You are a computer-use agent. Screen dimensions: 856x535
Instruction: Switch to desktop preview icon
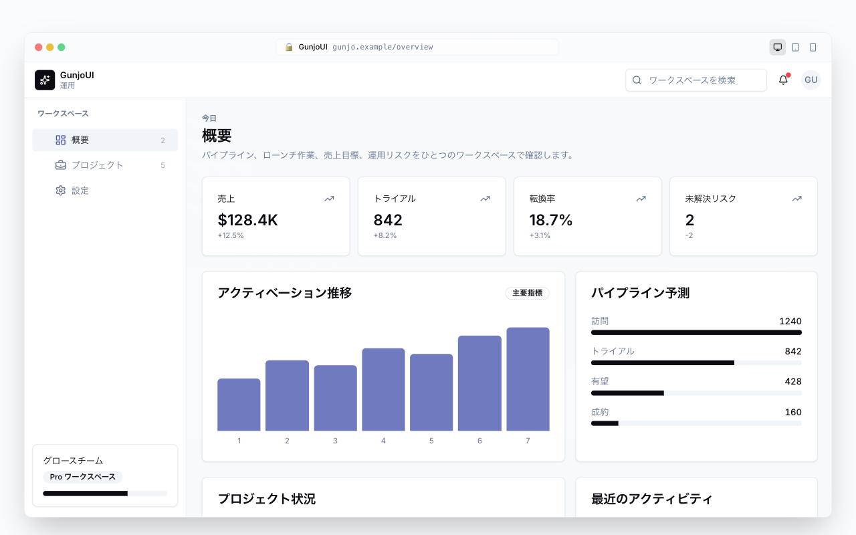pos(777,47)
